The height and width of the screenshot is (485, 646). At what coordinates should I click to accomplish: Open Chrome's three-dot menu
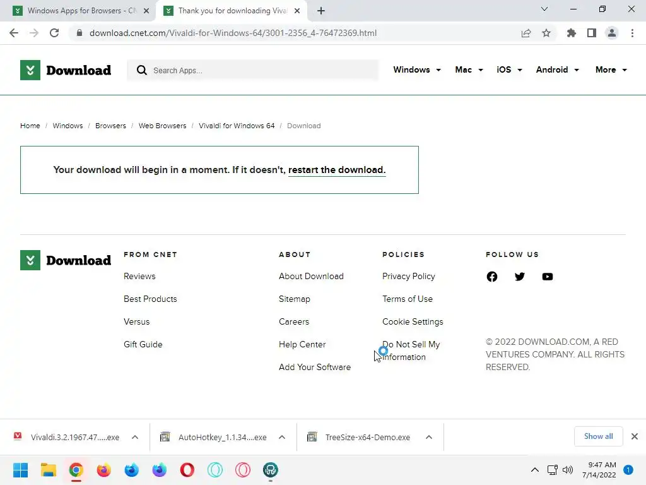click(632, 33)
